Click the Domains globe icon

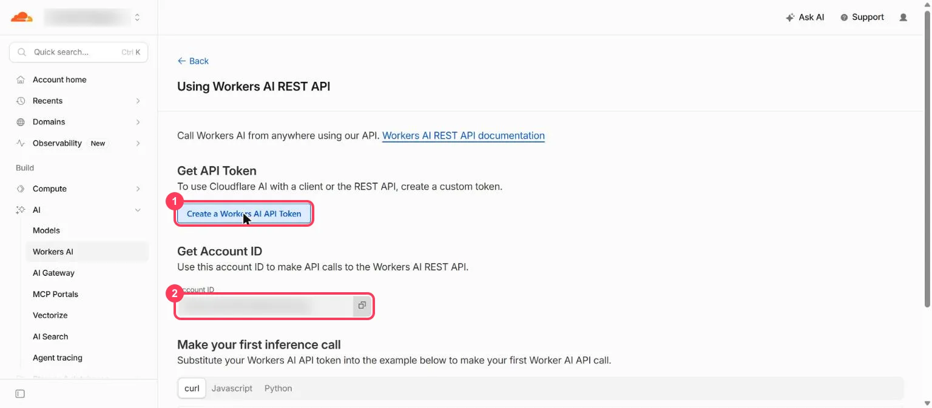click(21, 122)
